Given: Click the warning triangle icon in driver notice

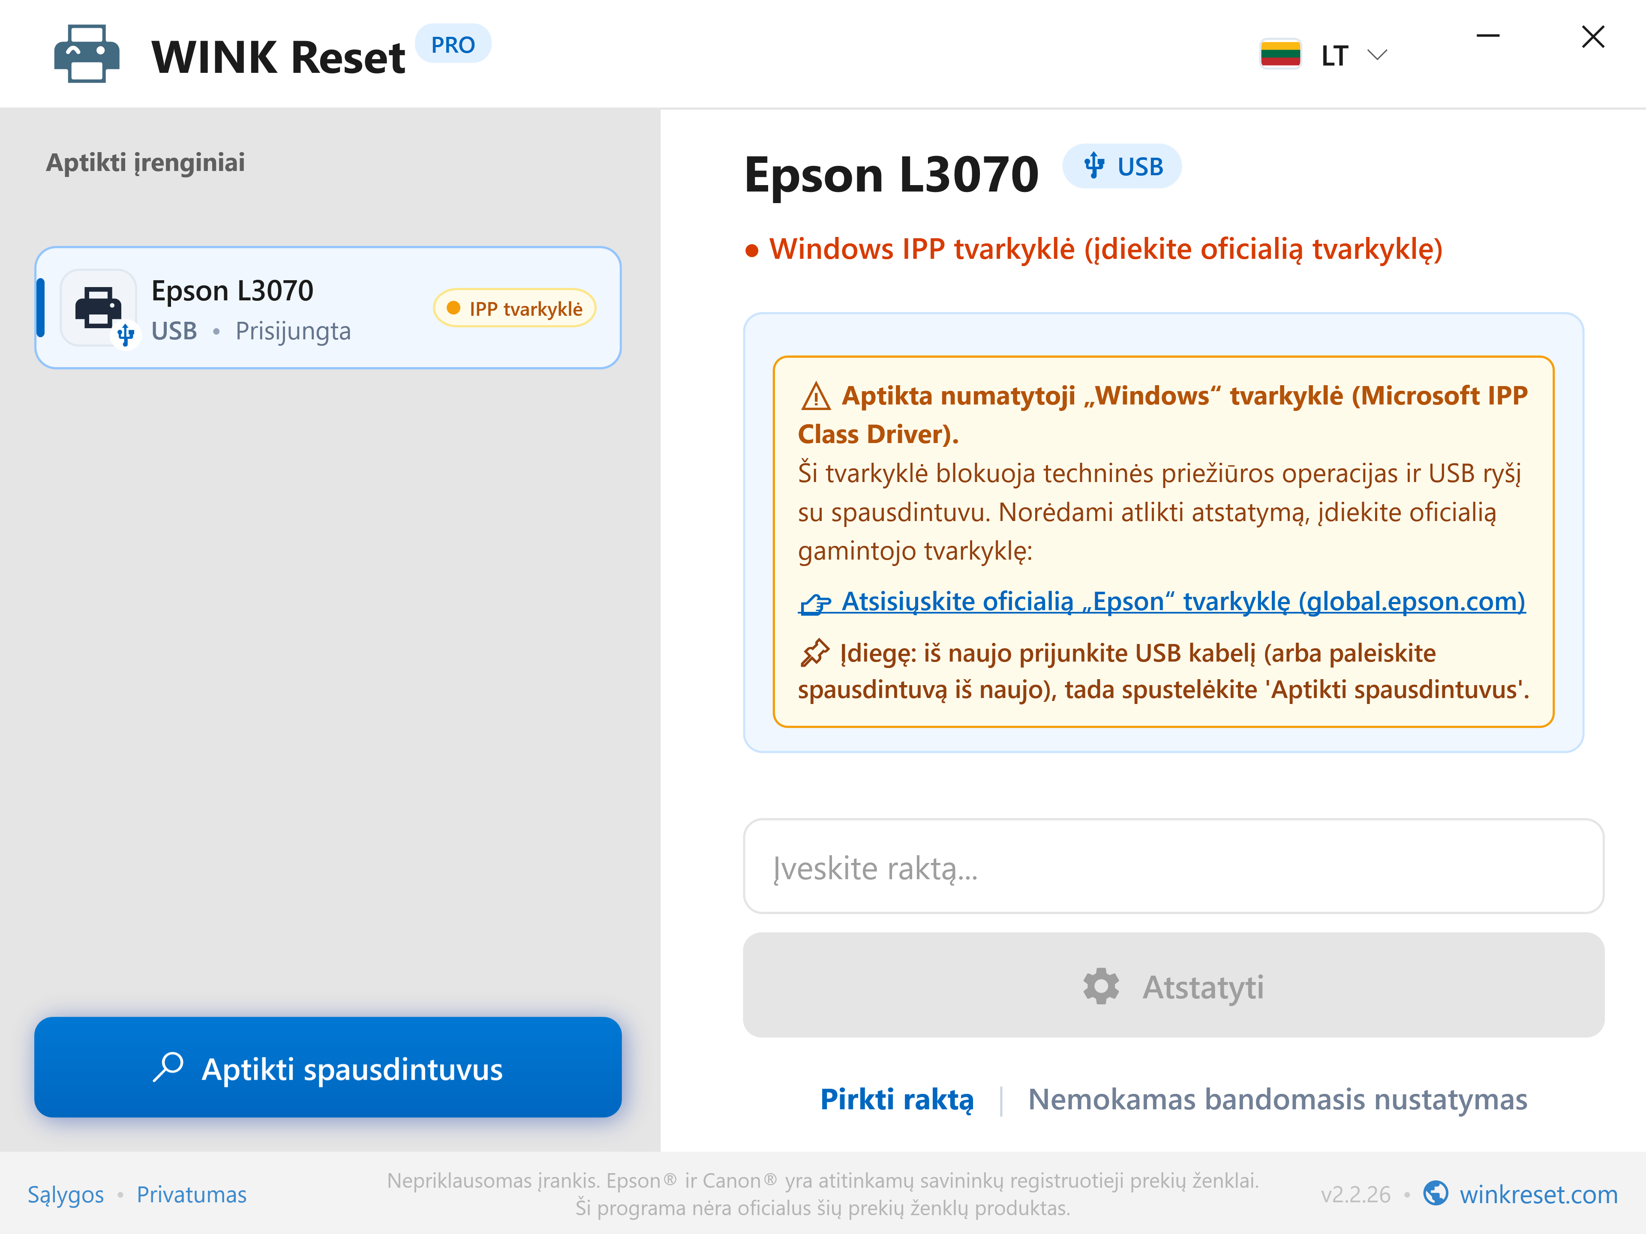Looking at the screenshot, I should pos(816,396).
